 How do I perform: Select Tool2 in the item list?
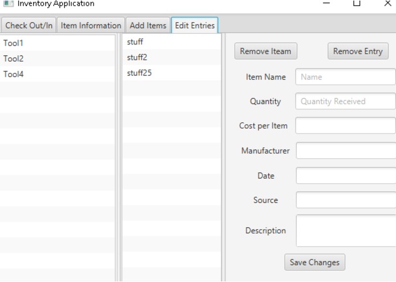point(58,59)
